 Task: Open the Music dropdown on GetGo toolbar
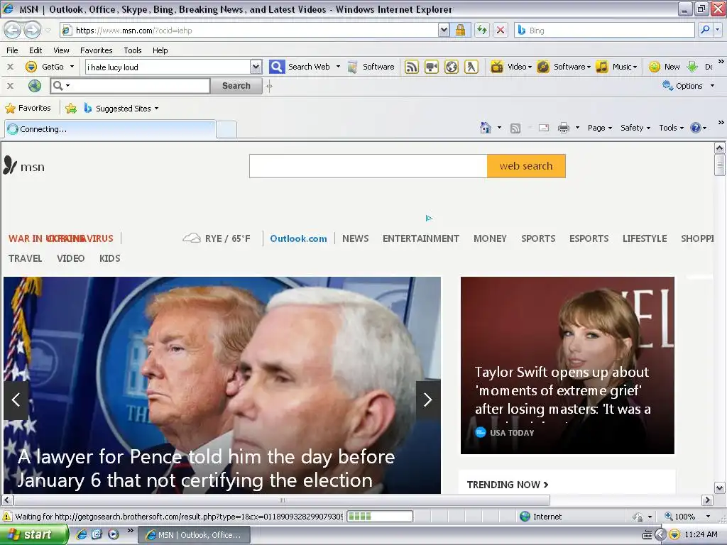pyautogui.click(x=635, y=67)
